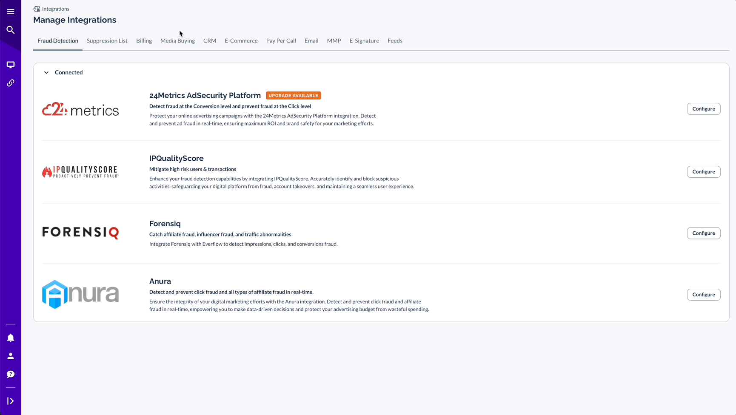
Task: Click the Manage Integrations heading
Action: tap(75, 20)
